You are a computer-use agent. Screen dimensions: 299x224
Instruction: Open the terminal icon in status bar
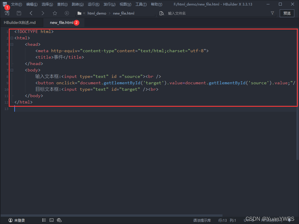point(51,220)
